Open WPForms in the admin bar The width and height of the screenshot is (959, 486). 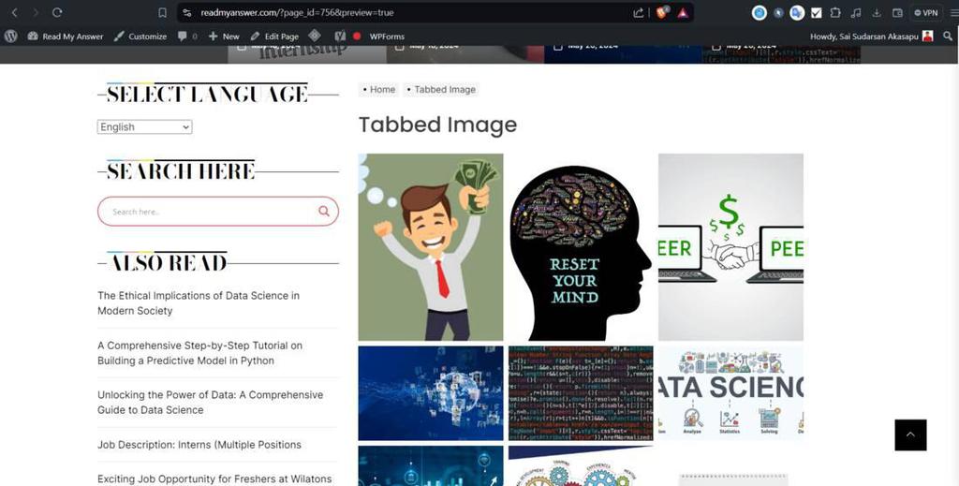click(x=387, y=37)
